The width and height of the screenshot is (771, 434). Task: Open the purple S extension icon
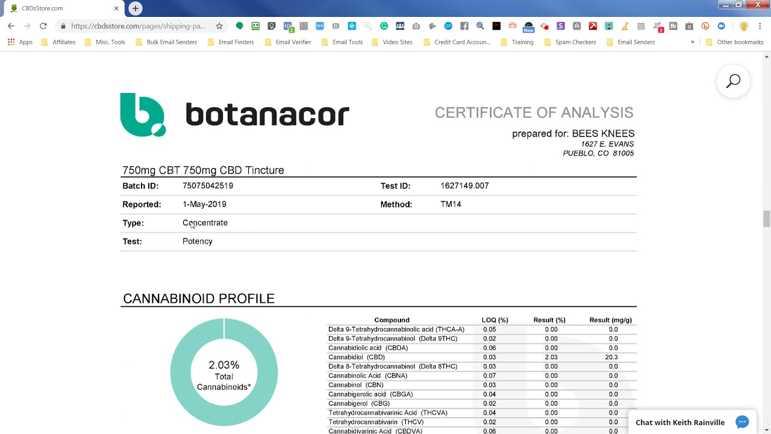click(561, 26)
